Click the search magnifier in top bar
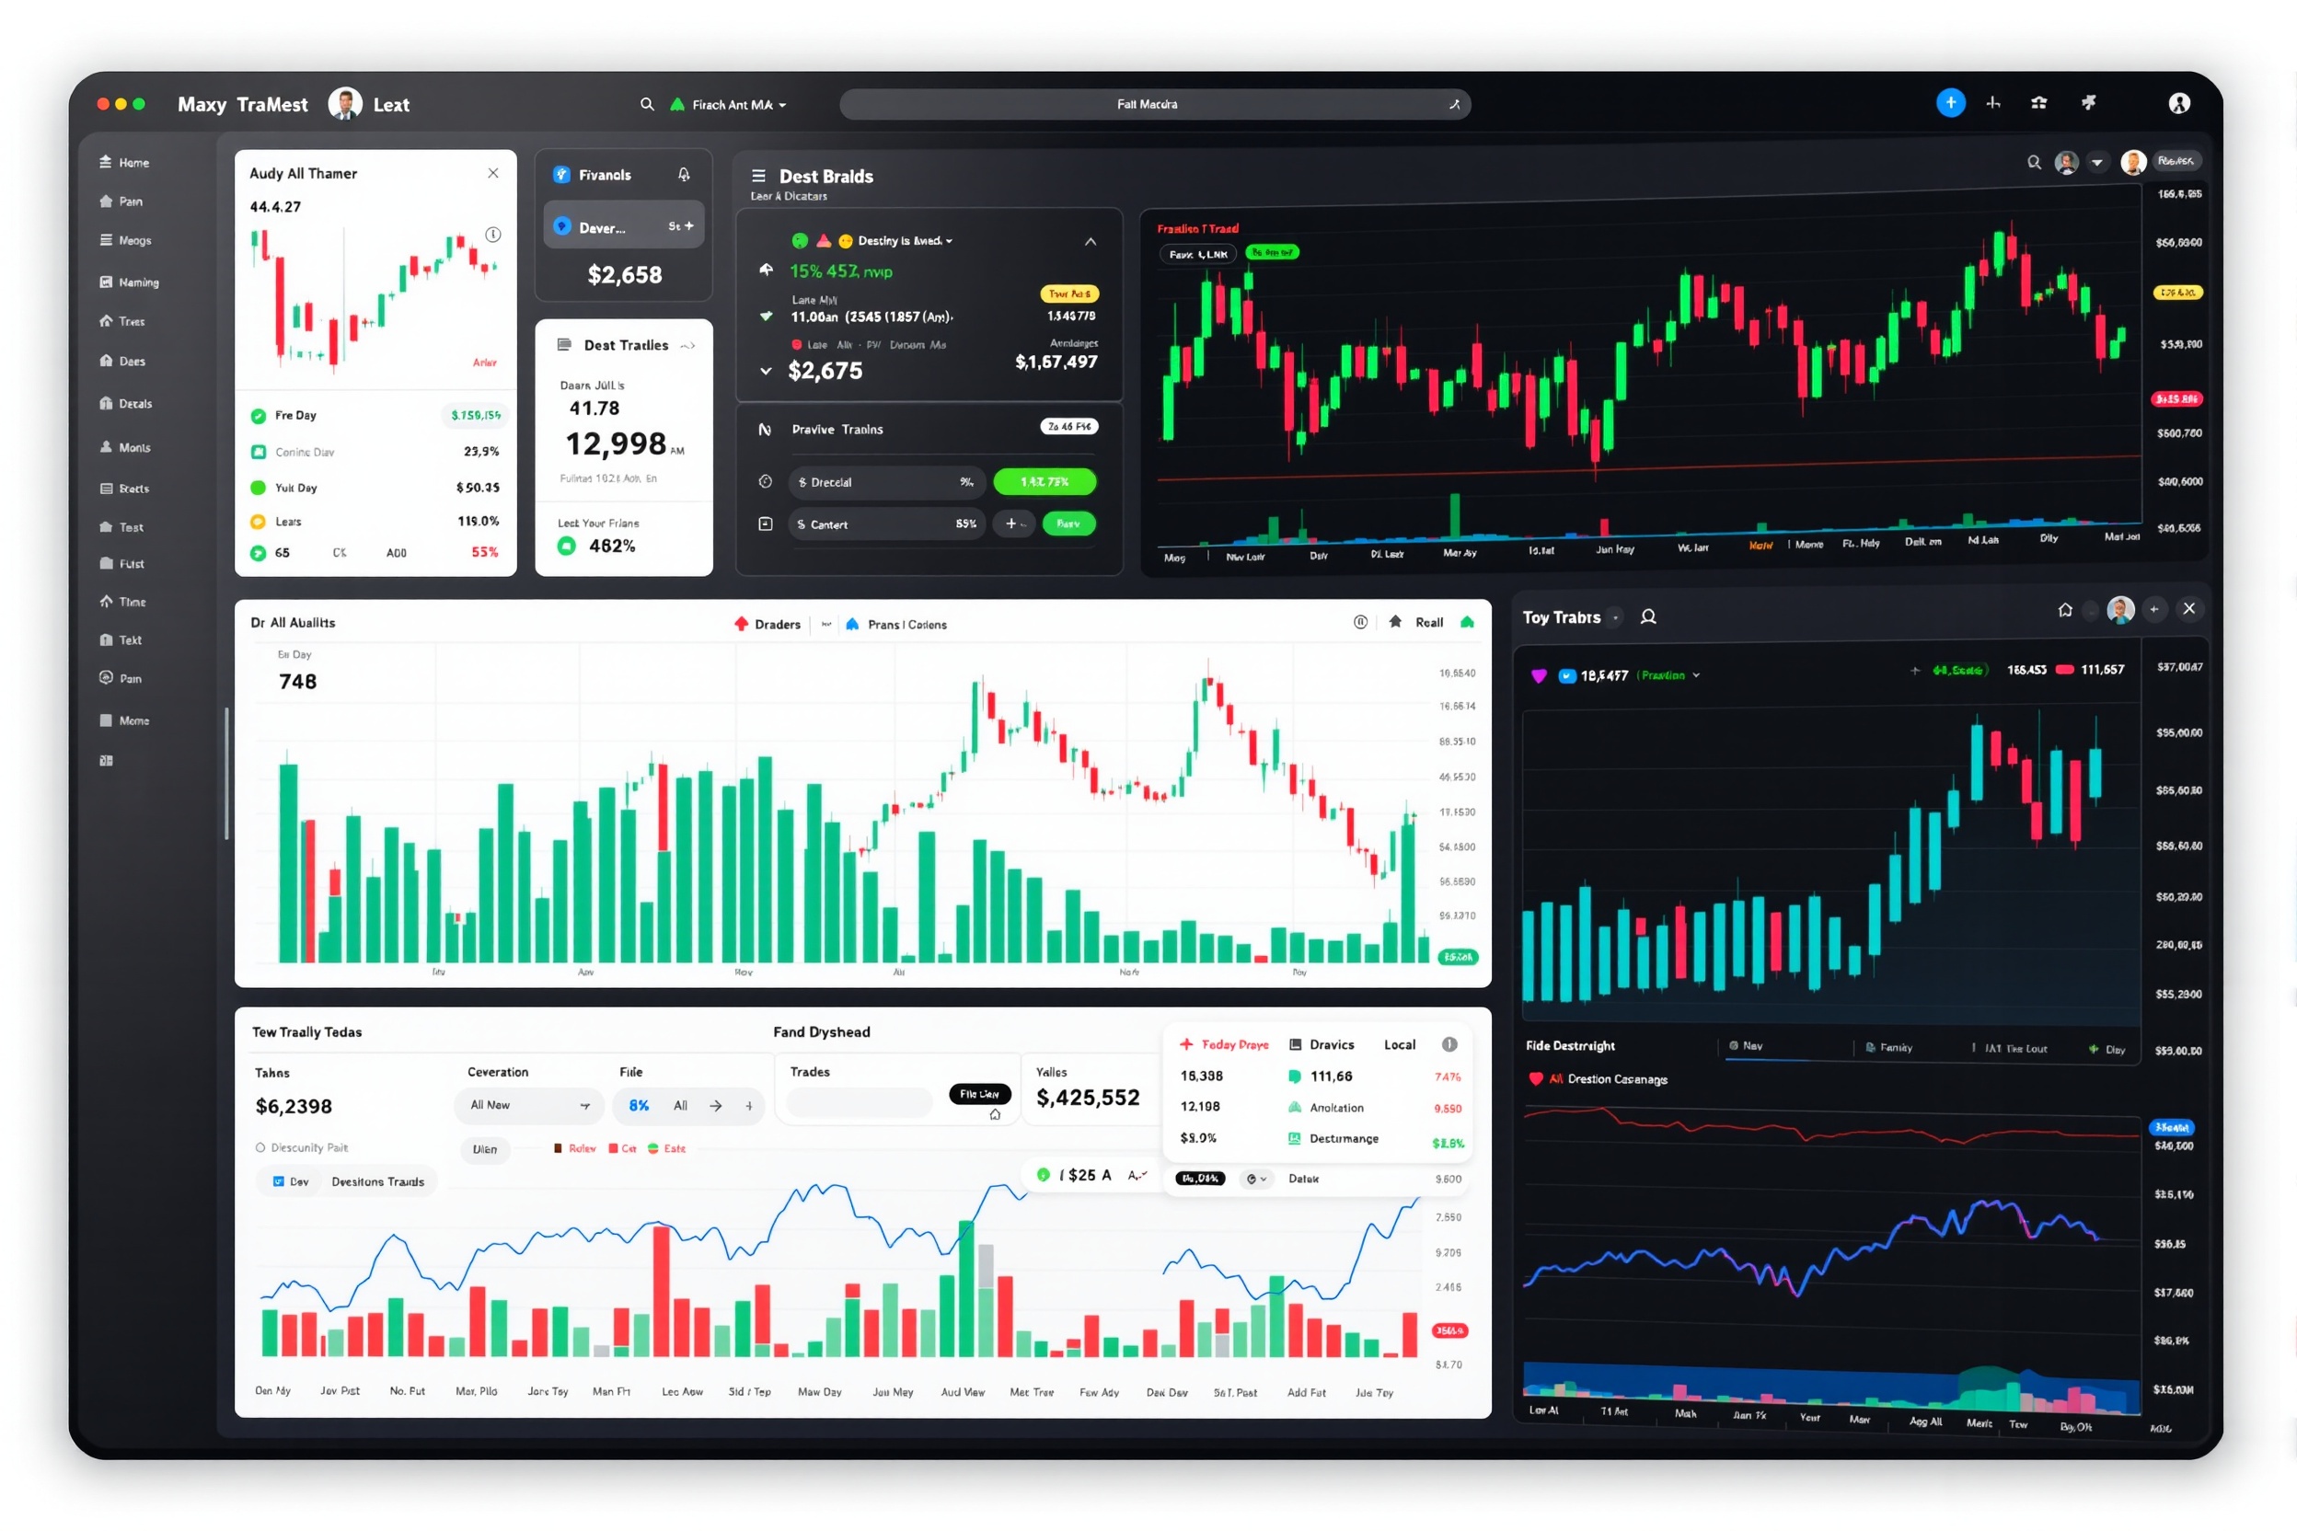This screenshot has height=1531, width=2297. (648, 103)
